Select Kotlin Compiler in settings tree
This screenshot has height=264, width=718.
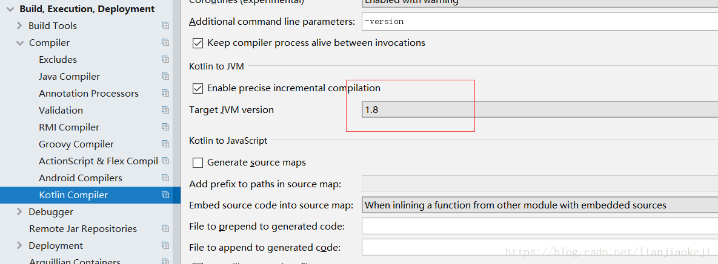tap(73, 195)
